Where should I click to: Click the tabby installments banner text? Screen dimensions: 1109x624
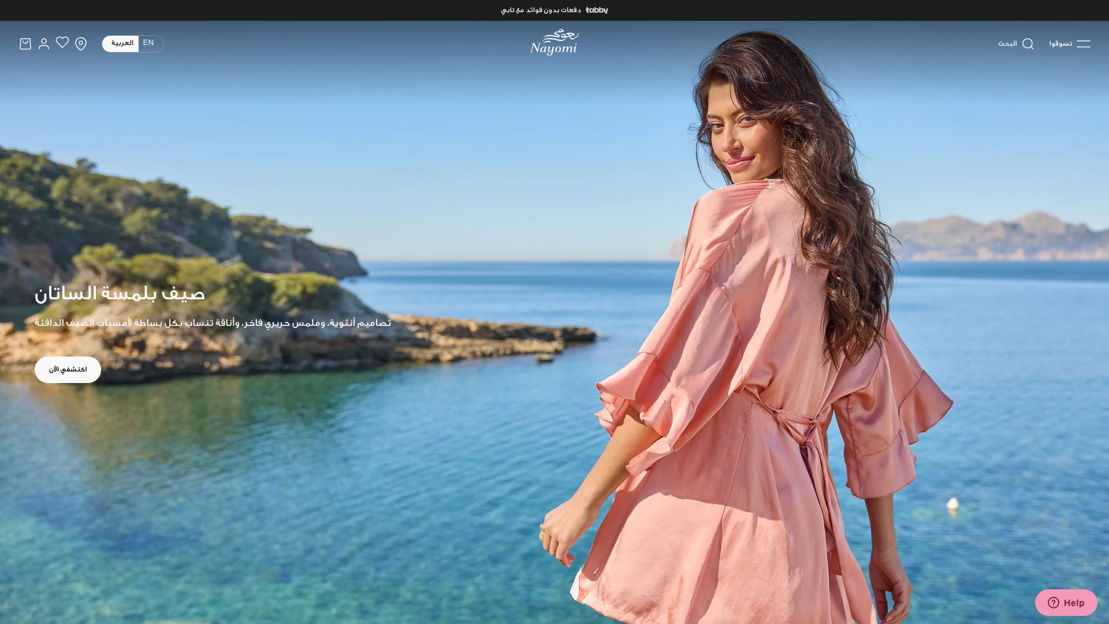pos(541,10)
